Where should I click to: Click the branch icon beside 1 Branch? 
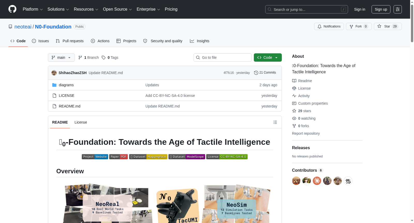(x=80, y=57)
